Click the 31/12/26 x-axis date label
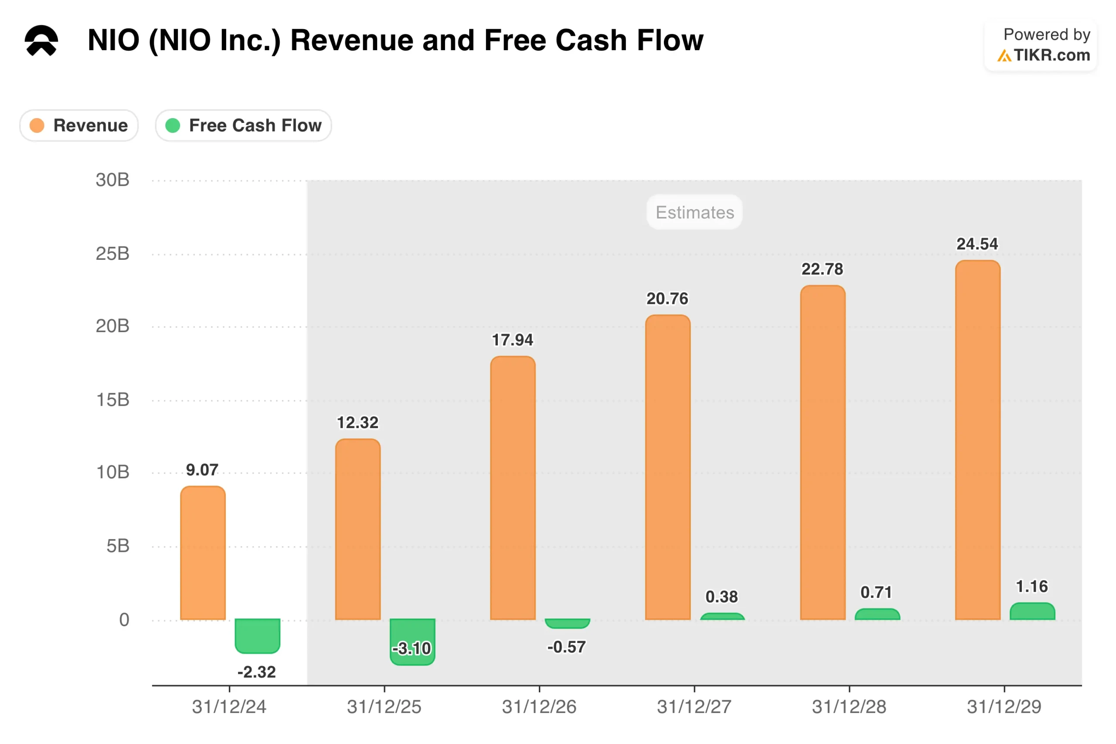Viewport: 1116px width, 744px height. [x=539, y=707]
